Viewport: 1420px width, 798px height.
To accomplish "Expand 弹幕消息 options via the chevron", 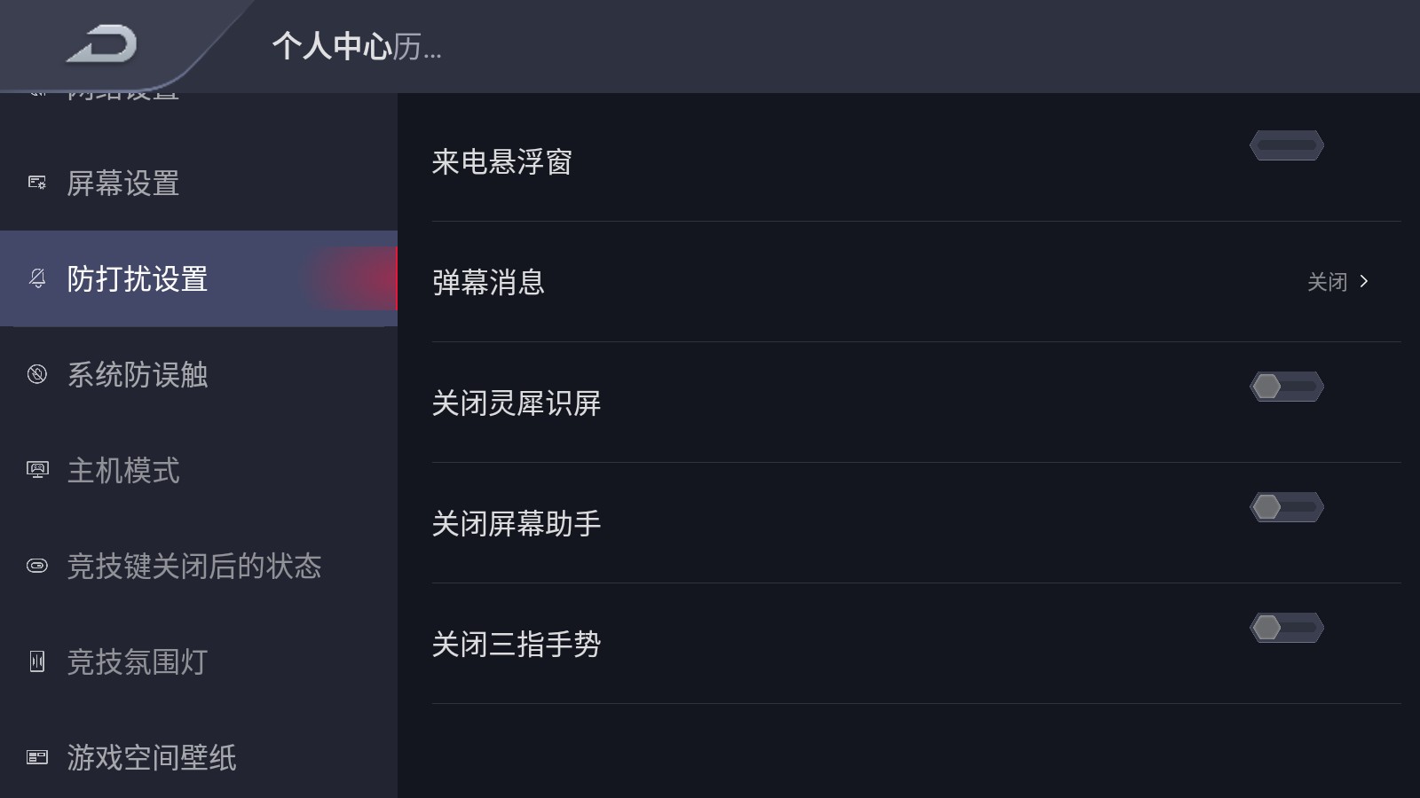I will (1364, 281).
